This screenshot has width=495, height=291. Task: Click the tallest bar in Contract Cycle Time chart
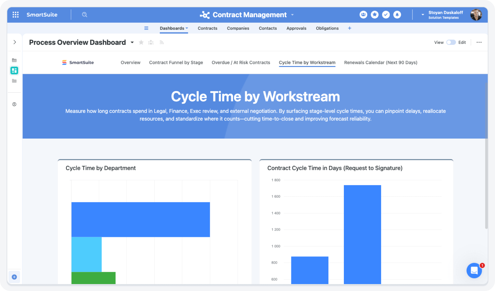362,235
